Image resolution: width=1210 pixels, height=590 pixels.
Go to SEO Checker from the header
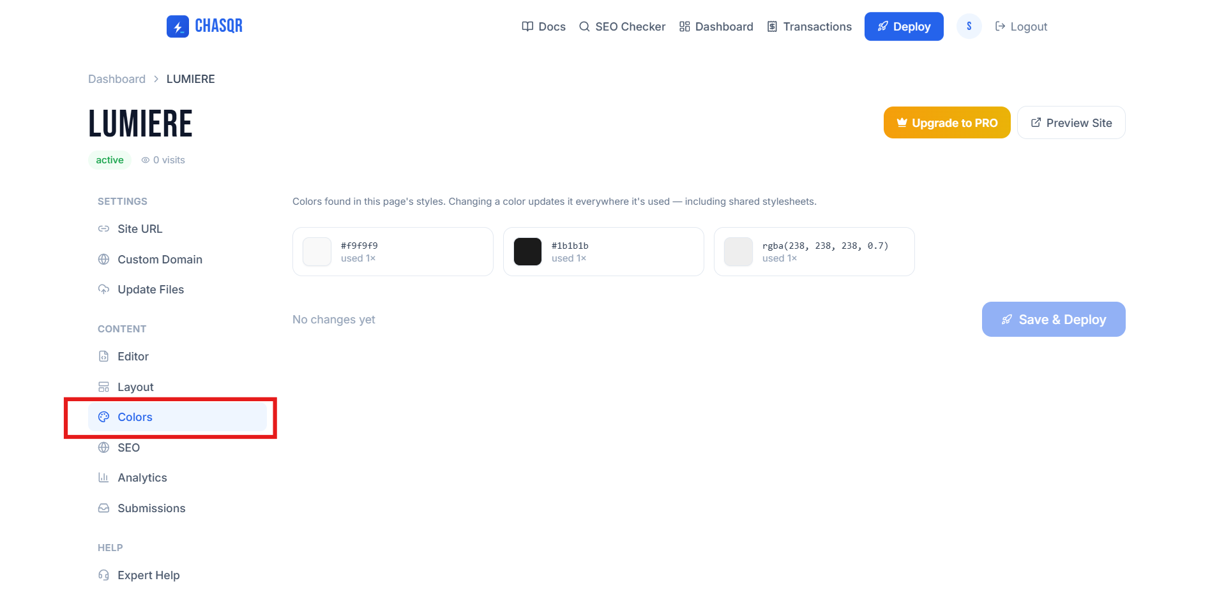[623, 26]
